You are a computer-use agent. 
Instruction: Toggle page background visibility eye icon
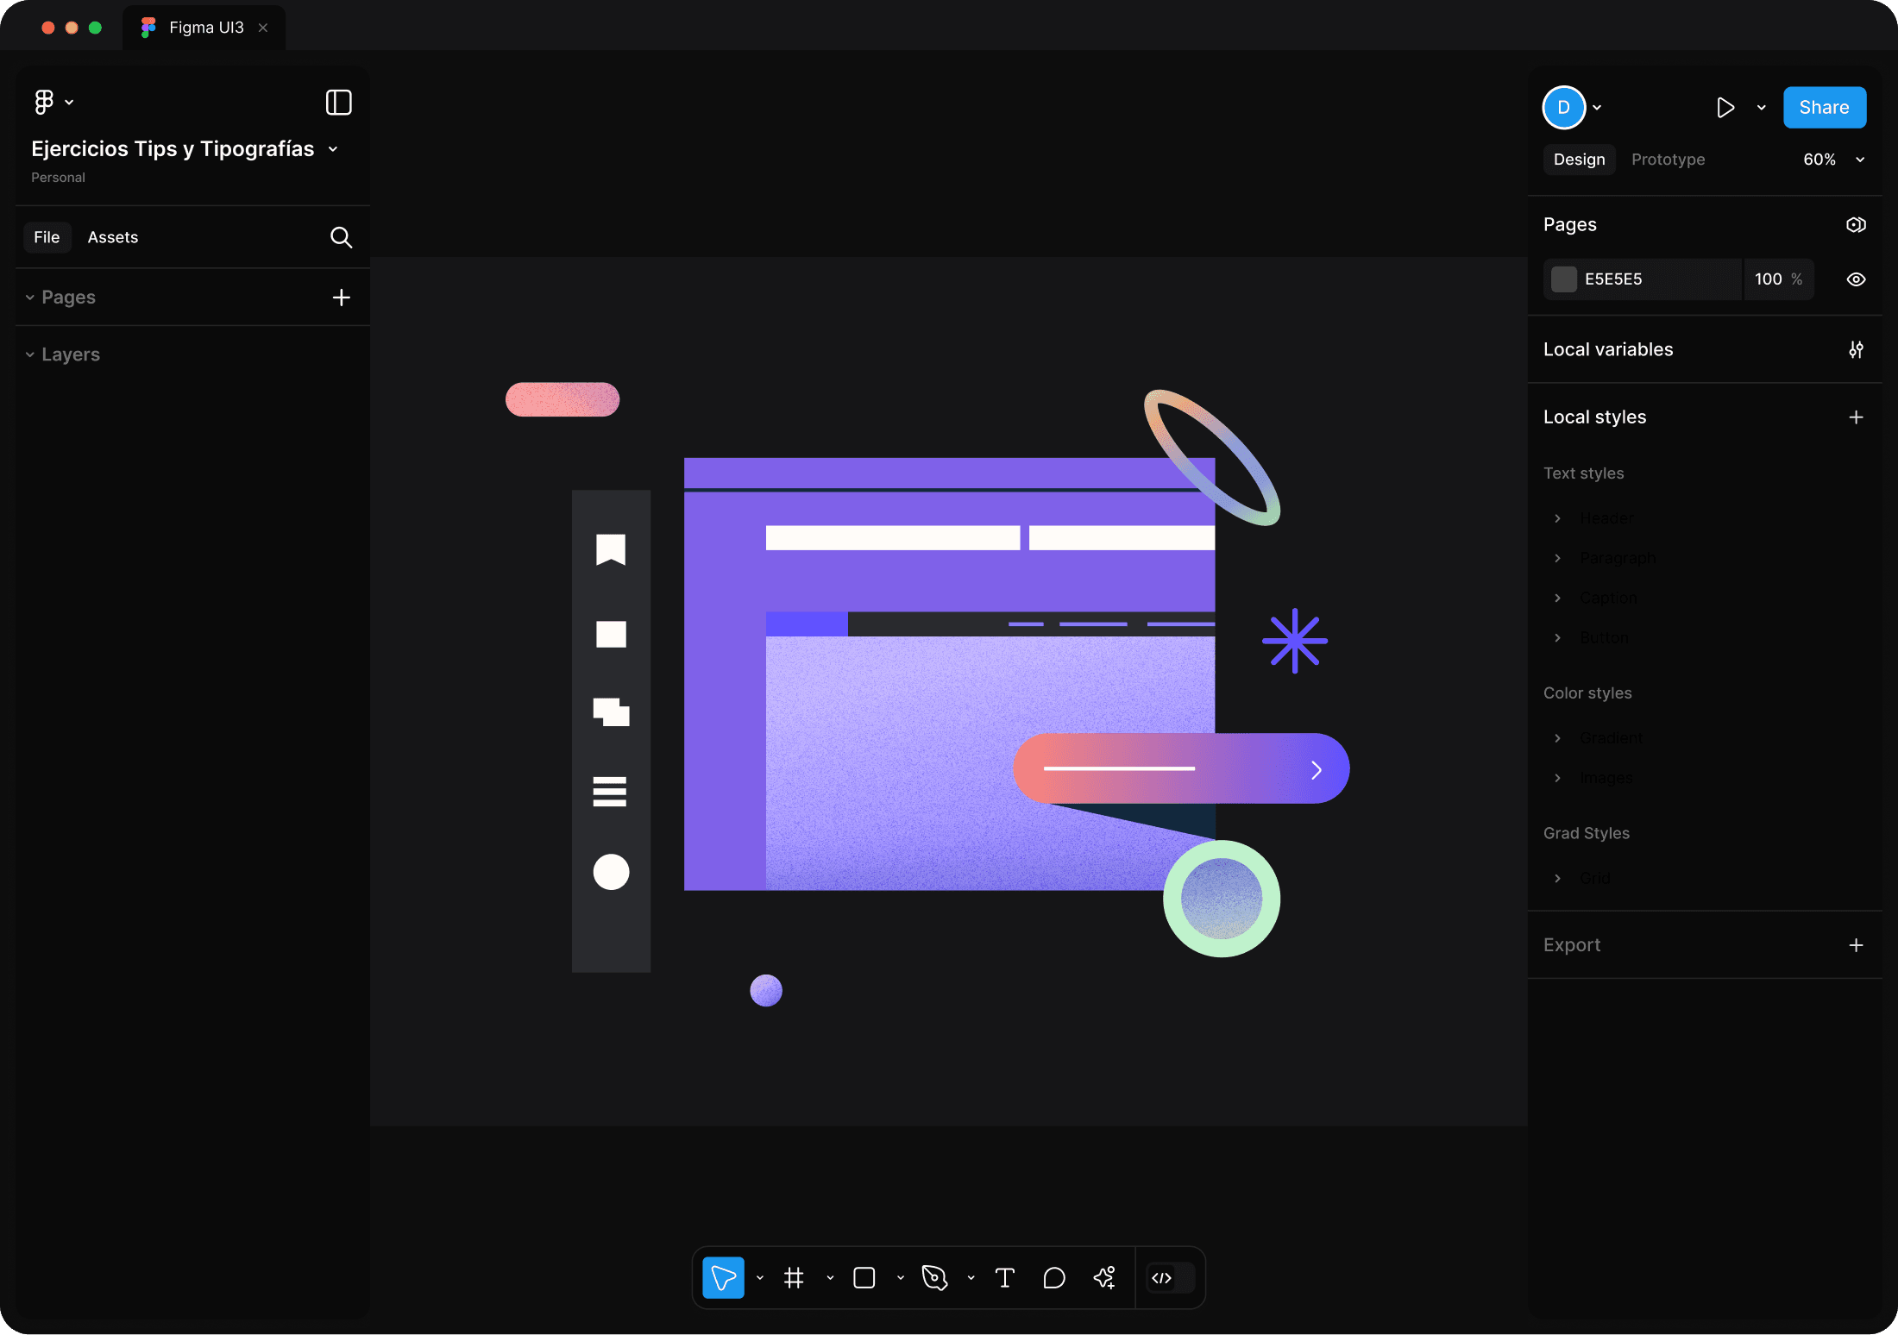[x=1856, y=279]
